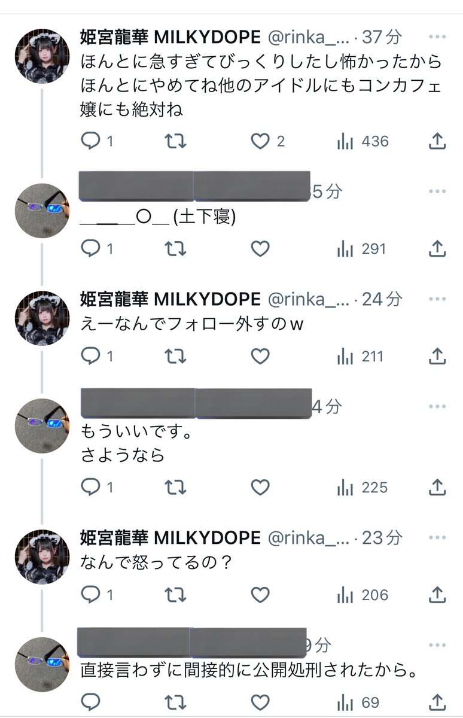Screen dimensions: 463x718
Task: Retweet the 'なんで怒ってるの？' tweet
Action: click(x=175, y=595)
